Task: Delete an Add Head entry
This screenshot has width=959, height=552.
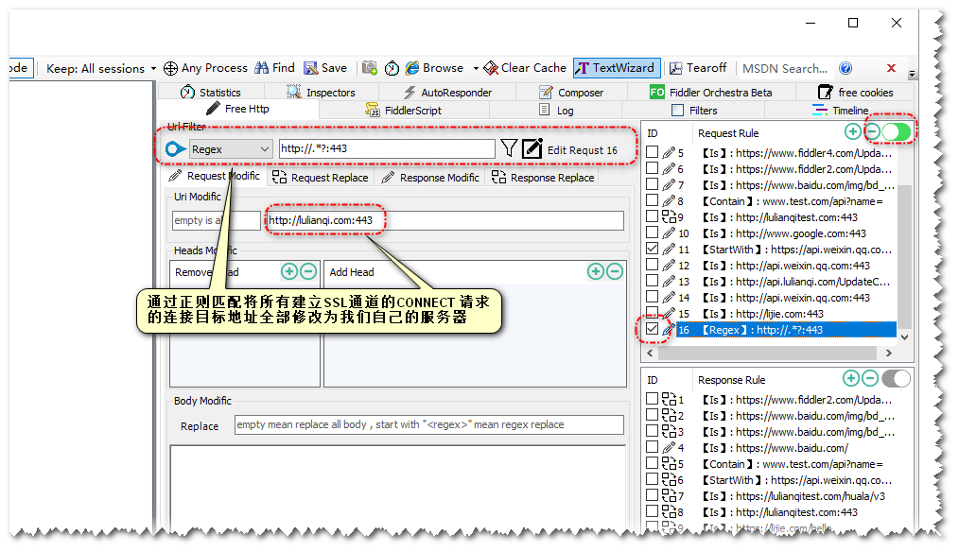Action: click(616, 271)
